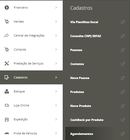Pin Via Planilhas Excel to favorites
The image size is (130, 140).
pos(123,22)
